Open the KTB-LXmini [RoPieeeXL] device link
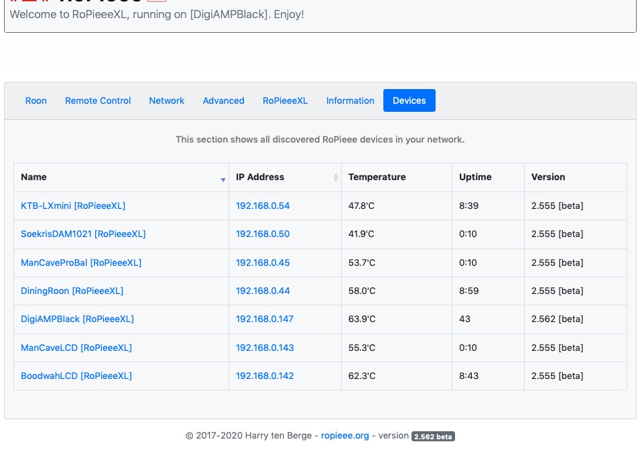 click(x=73, y=206)
